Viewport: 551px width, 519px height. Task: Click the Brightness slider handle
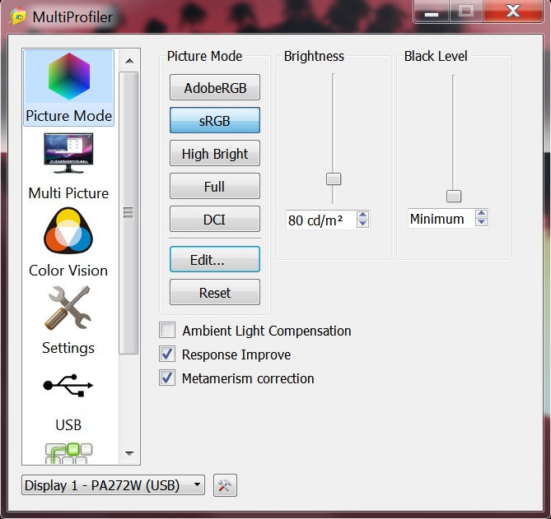(334, 178)
